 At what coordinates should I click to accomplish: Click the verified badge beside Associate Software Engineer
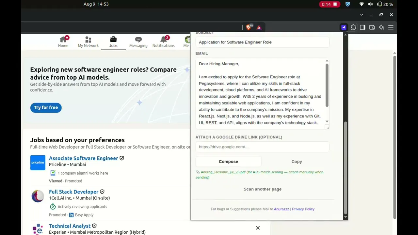point(122,158)
